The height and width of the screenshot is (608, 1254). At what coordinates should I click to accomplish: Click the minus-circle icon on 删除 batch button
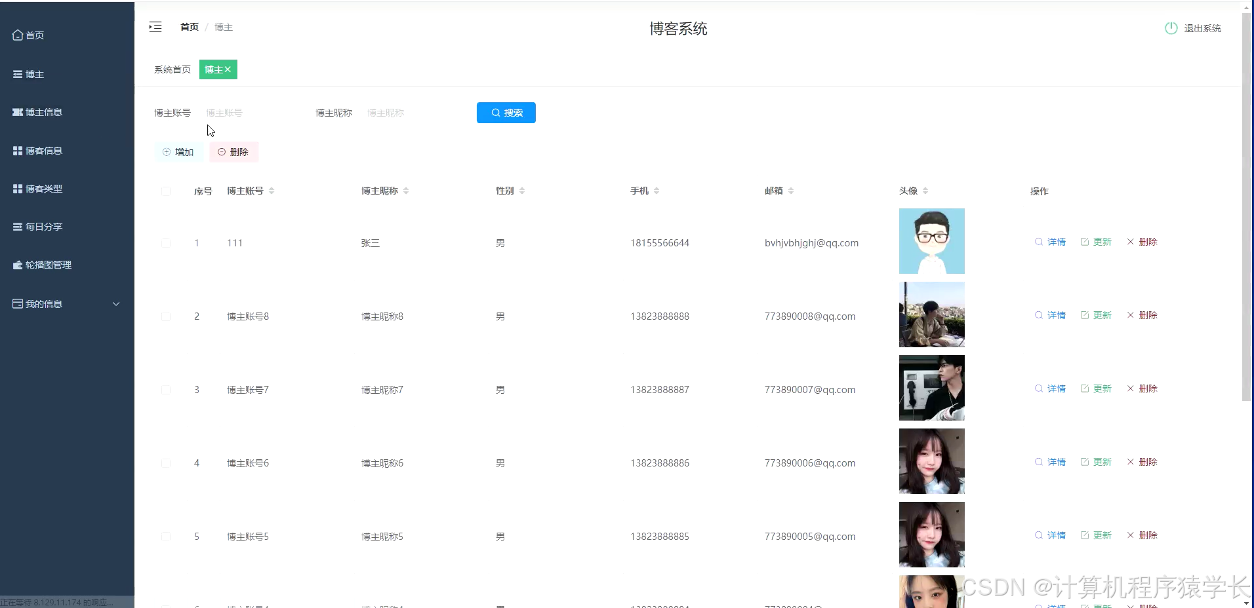(222, 152)
